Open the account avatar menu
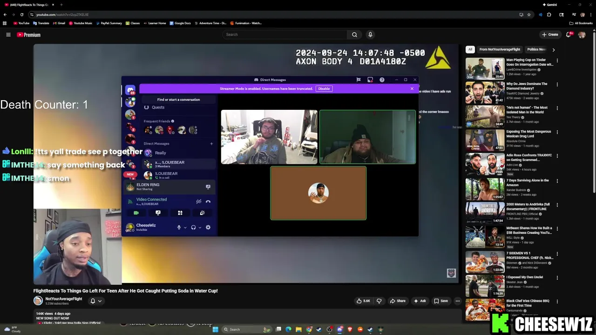Screen dimensions: 596x335 click(x=582, y=34)
